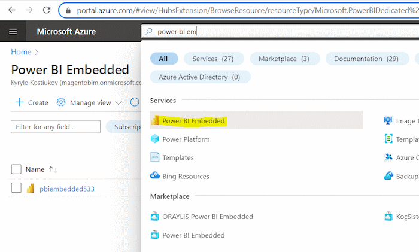Click the Kyrylo Kostiukov directory subtitle

click(76, 83)
